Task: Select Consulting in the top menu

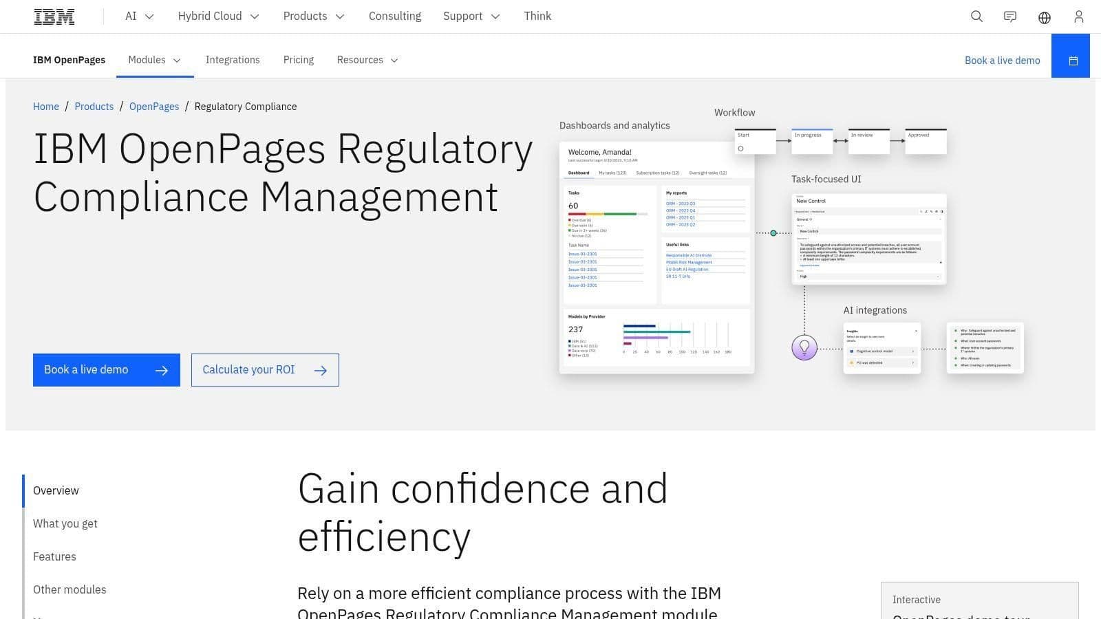Action: [x=395, y=16]
